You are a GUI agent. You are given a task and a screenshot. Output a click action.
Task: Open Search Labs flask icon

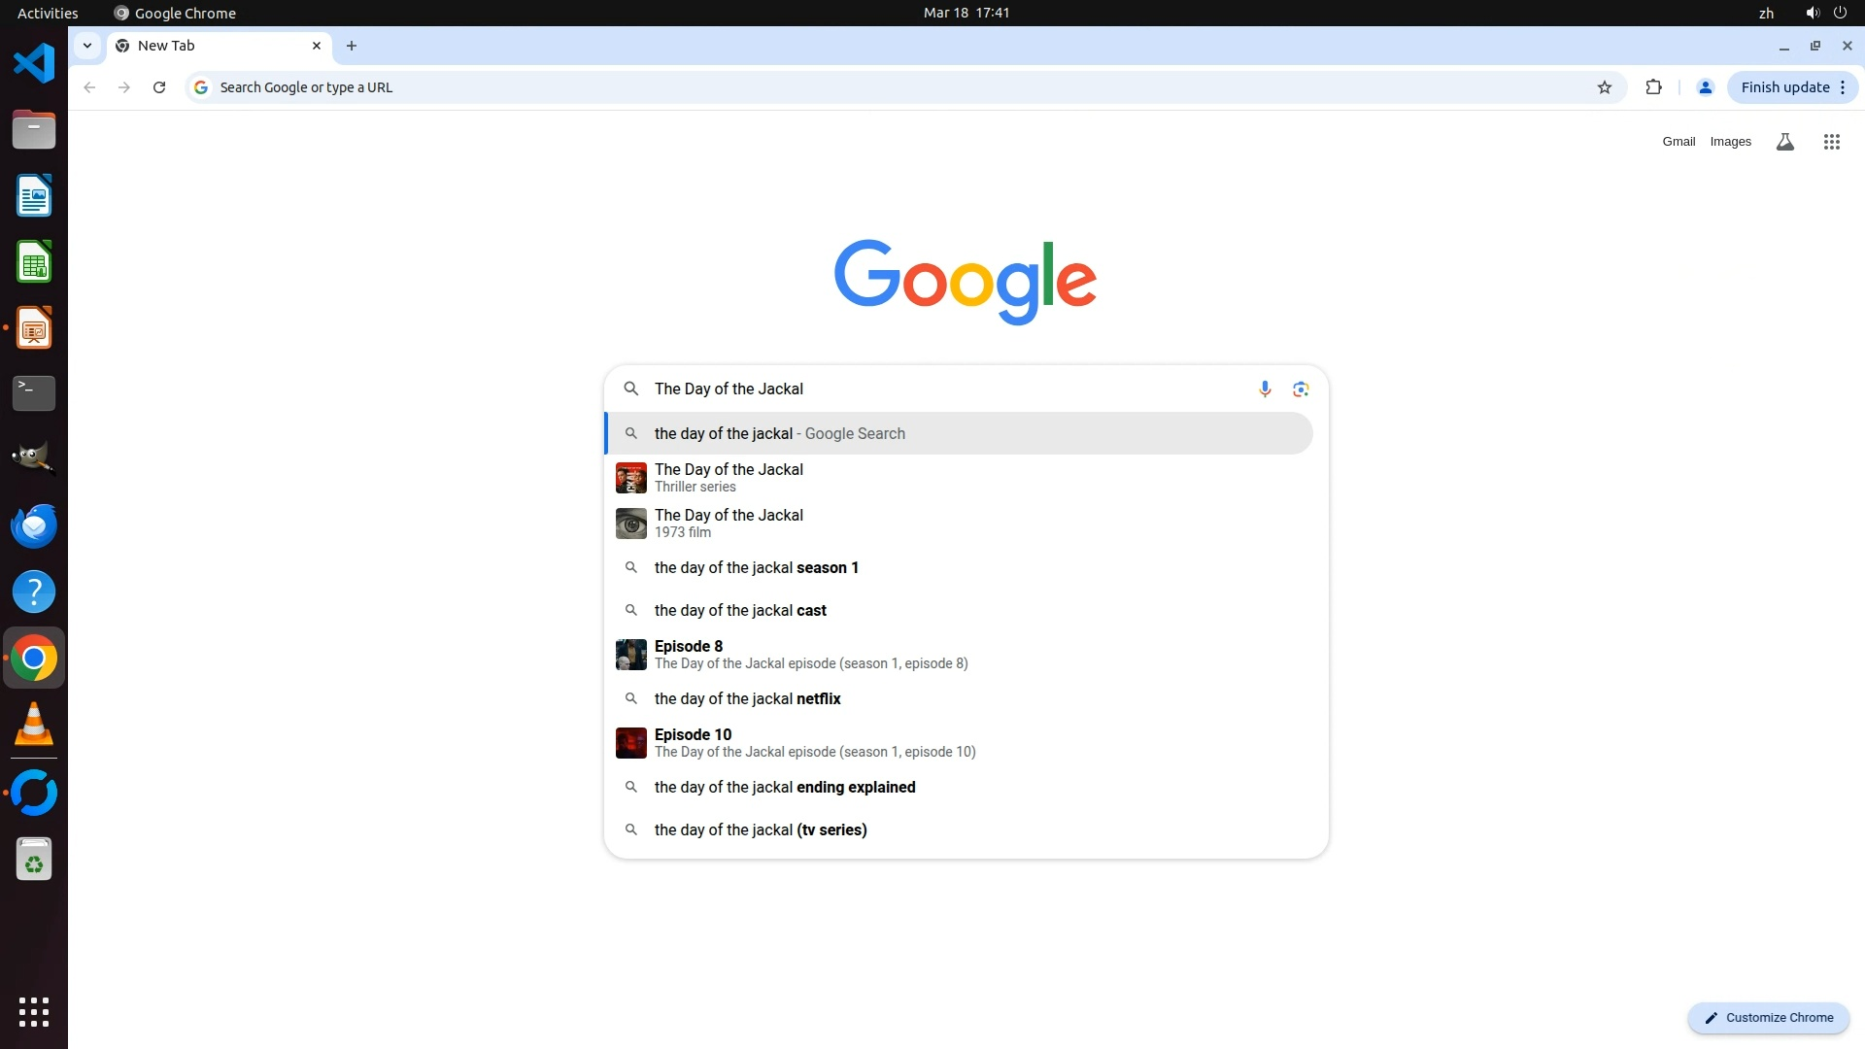click(x=1784, y=142)
